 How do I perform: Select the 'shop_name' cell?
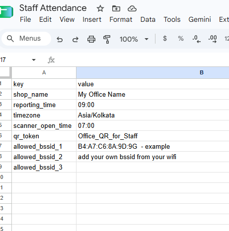point(44,94)
